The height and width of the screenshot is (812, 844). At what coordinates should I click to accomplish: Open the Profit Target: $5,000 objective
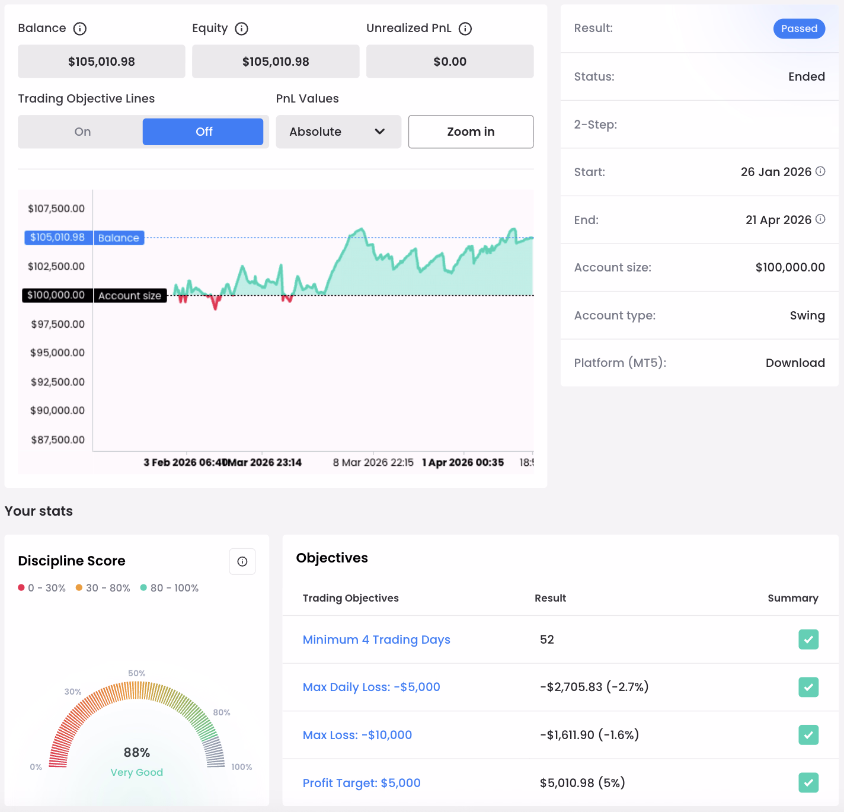pyautogui.click(x=362, y=783)
